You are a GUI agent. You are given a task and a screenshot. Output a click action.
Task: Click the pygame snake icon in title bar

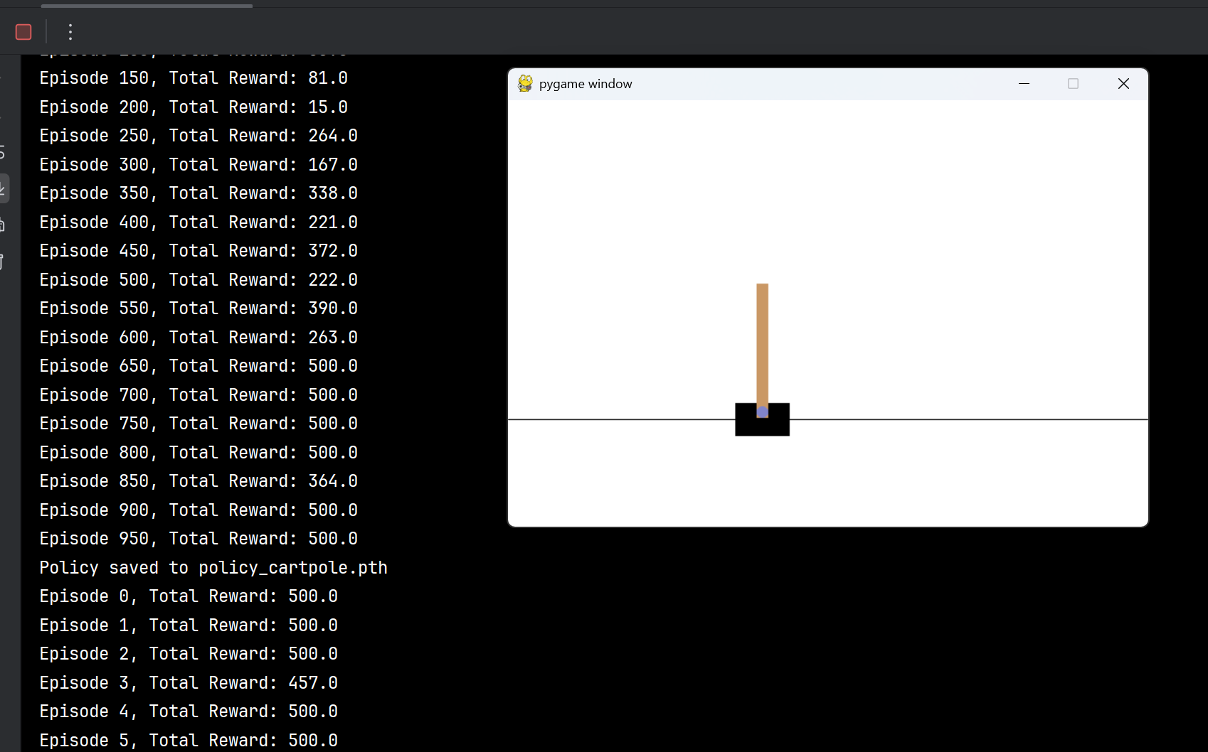click(x=525, y=83)
